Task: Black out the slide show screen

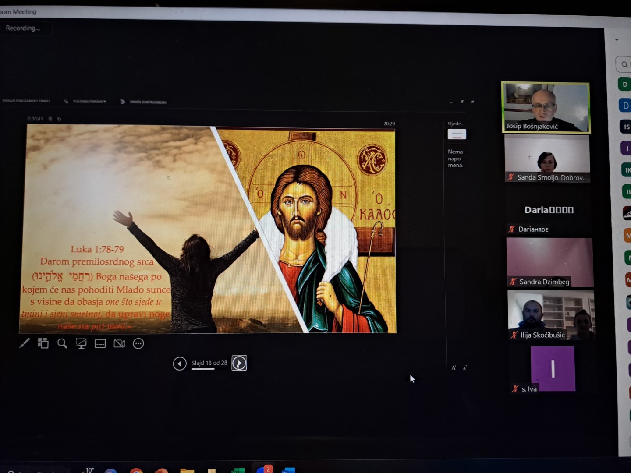Action: point(81,344)
